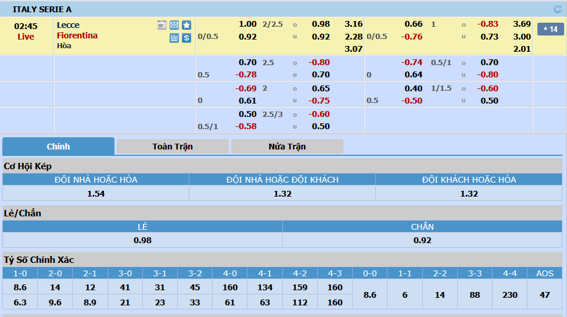Select Lecce handicap odds 1.00
Viewport: 567px width, 317px height.
pos(247,24)
